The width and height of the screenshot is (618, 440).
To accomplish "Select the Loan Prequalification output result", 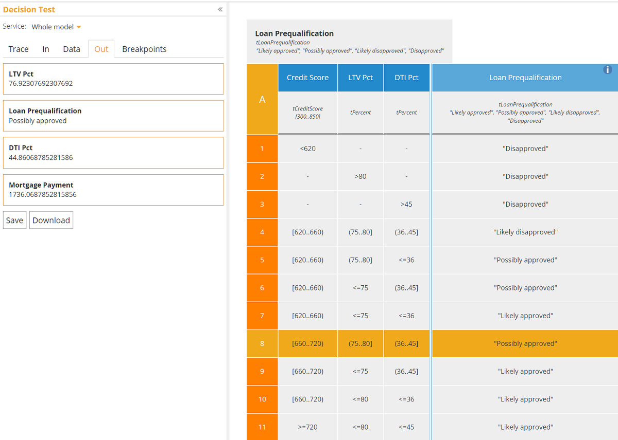I will click(x=113, y=116).
